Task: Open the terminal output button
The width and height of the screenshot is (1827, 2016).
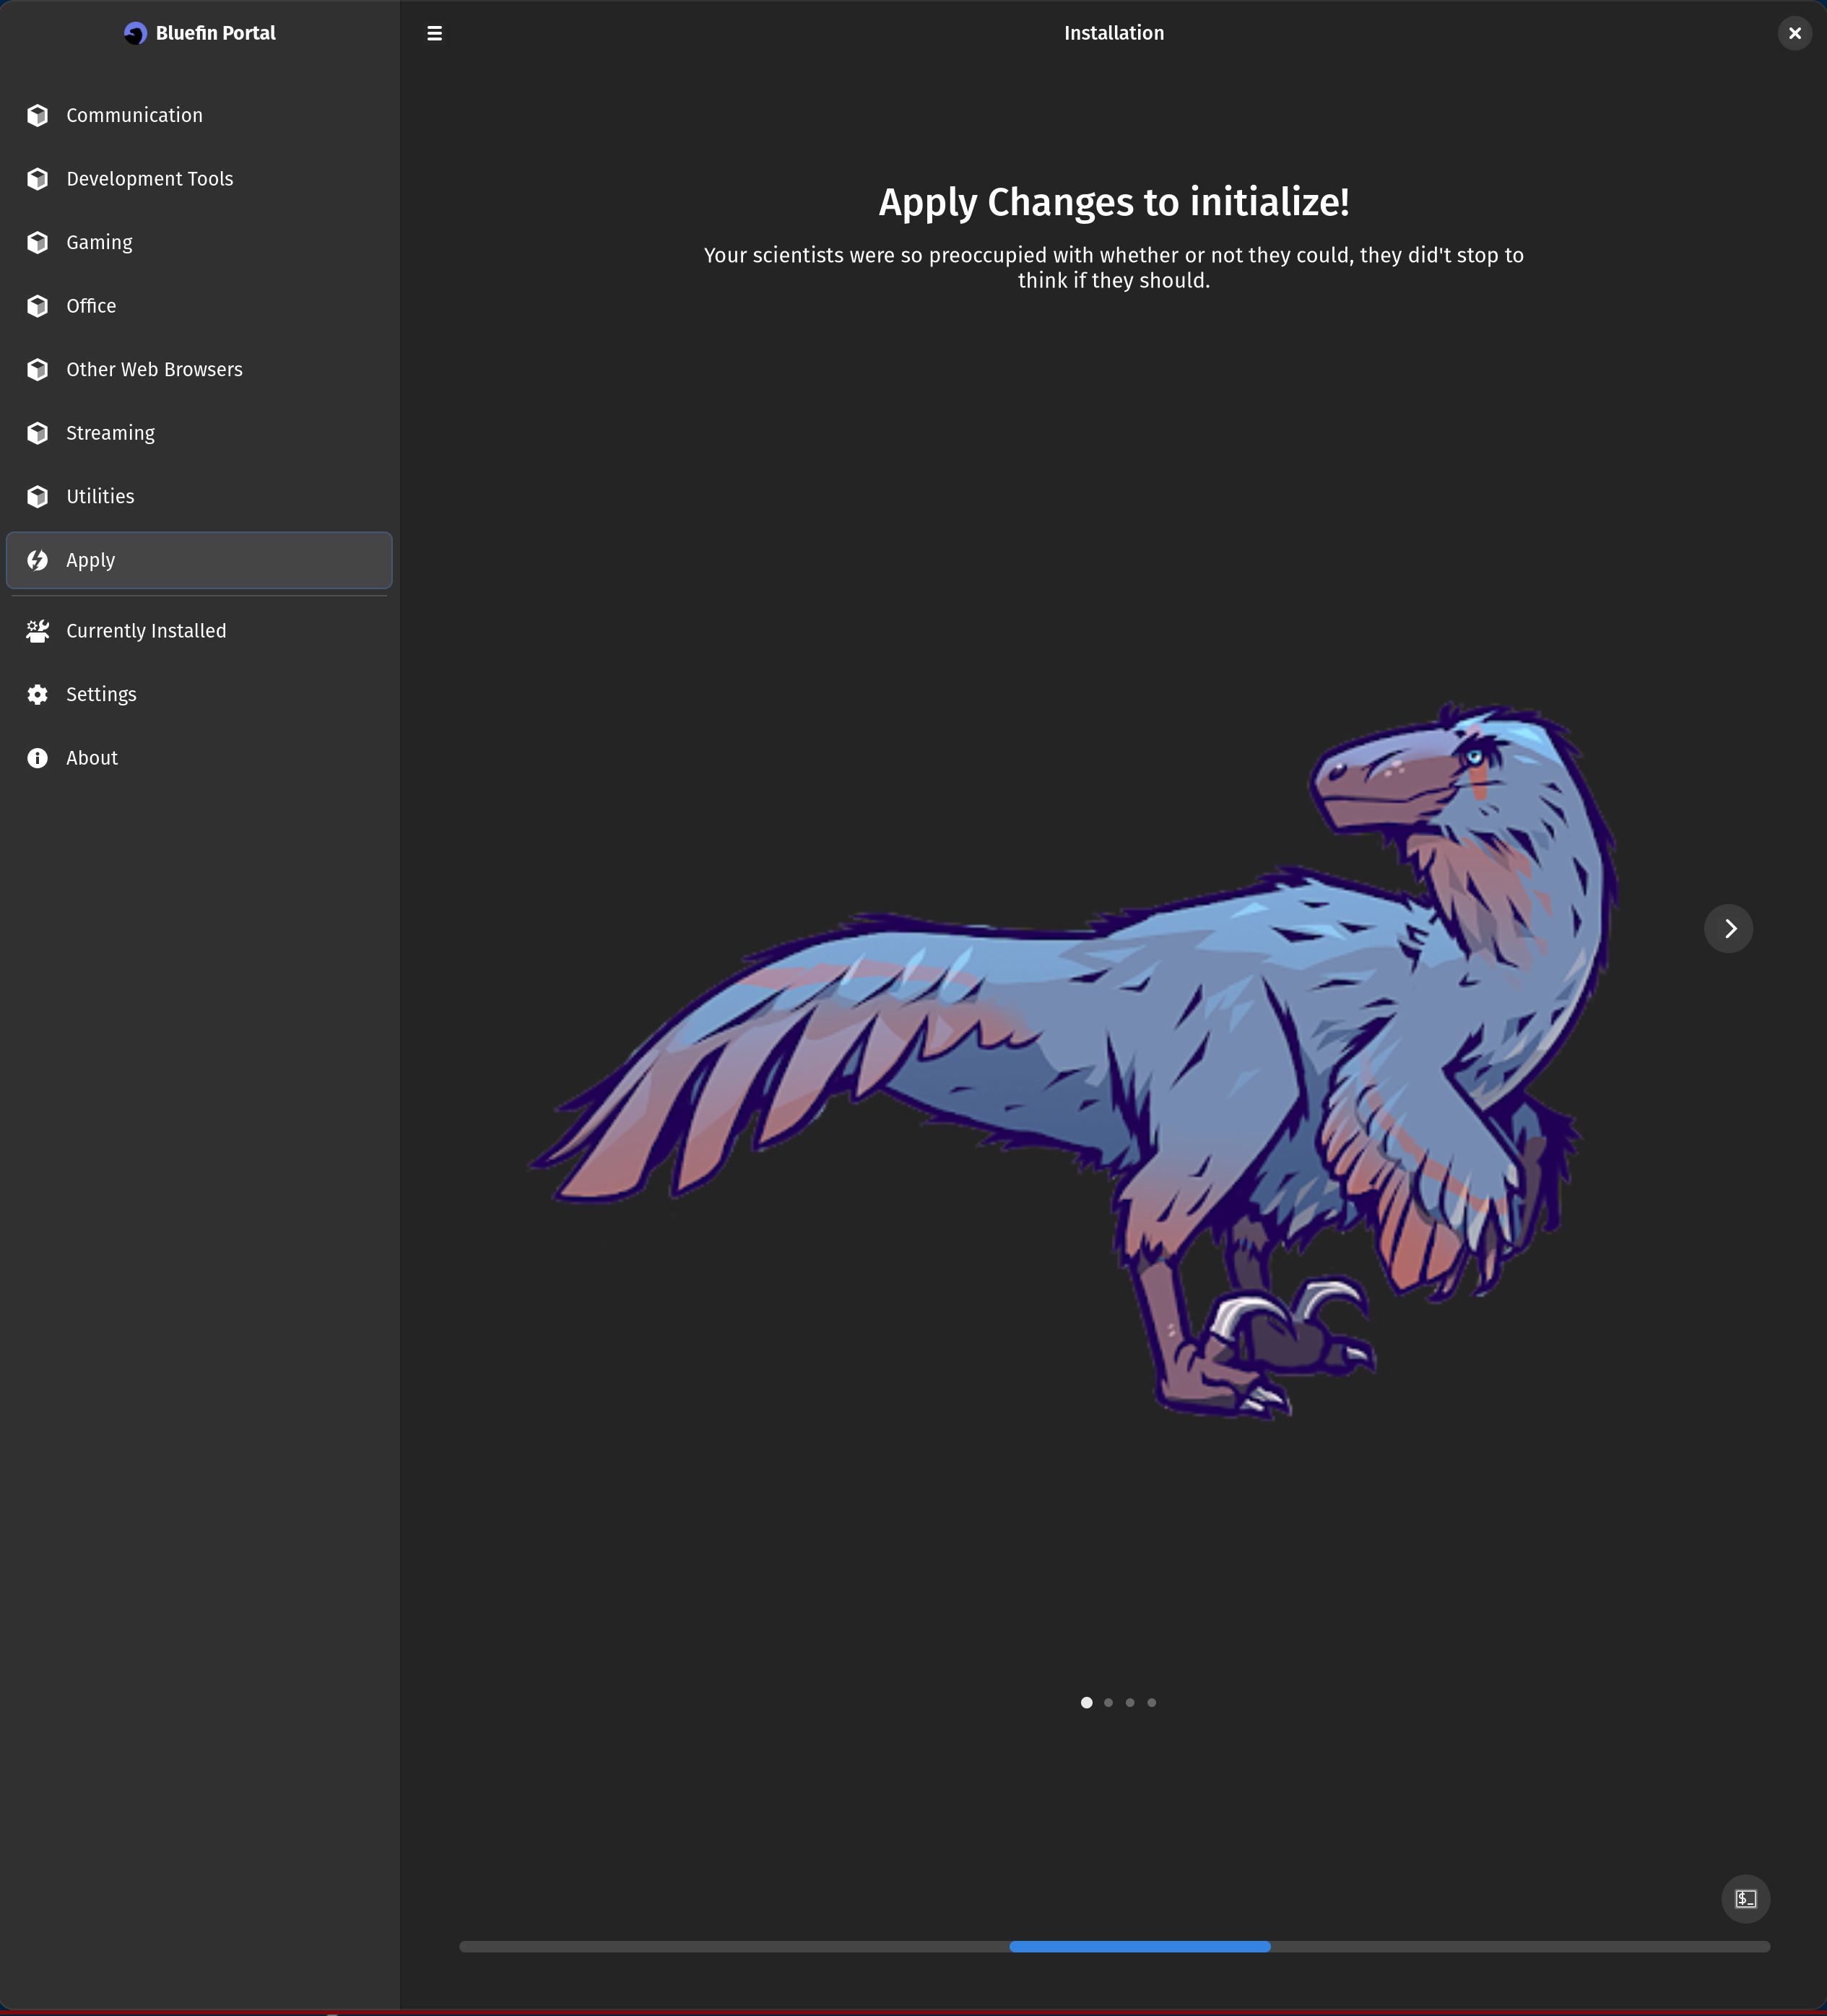Action: coord(1745,1898)
